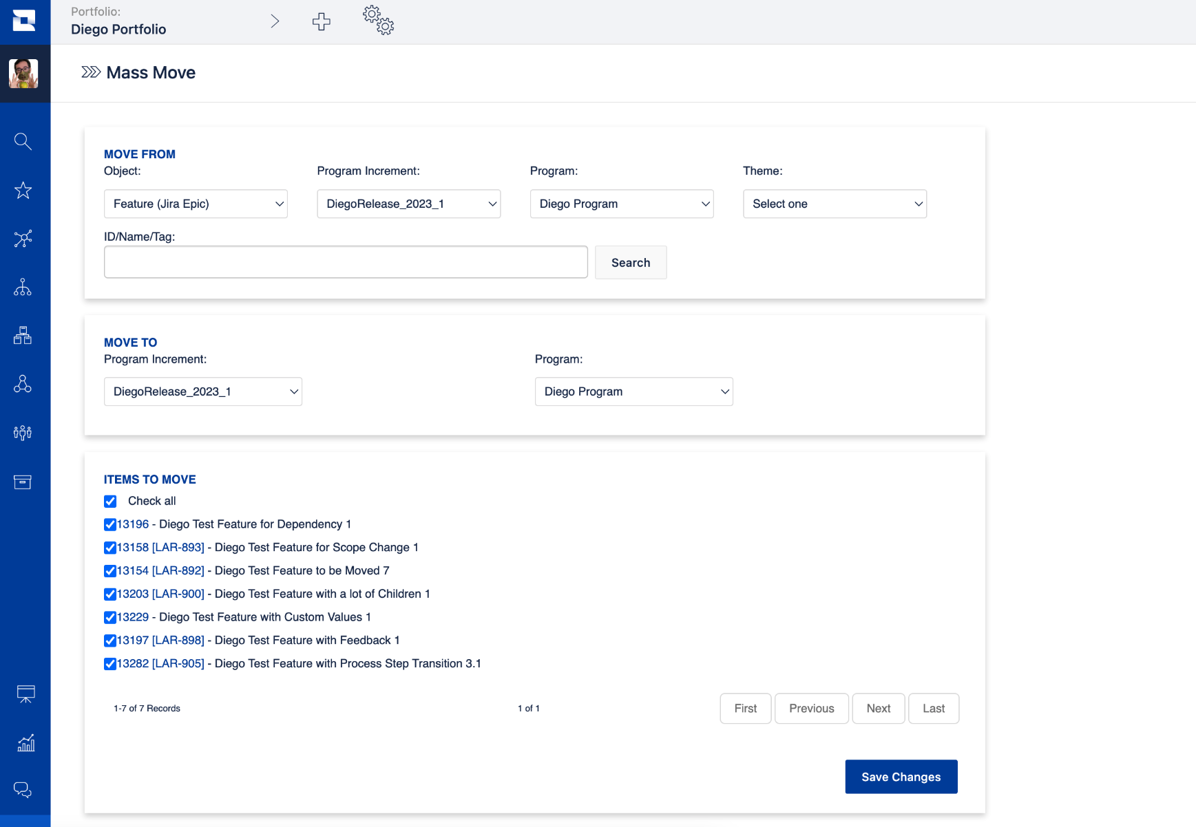Screen dimensions: 1196x827
Task: Uncheck item 13196 Dependency 1 checkbox
Action: [x=110, y=524]
